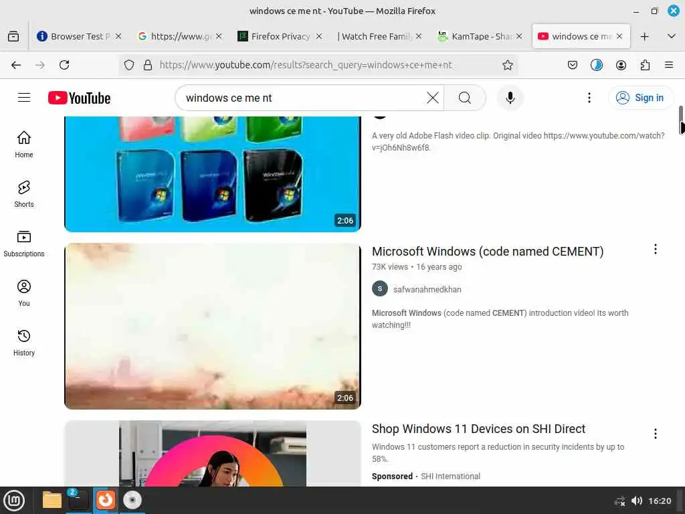Open Microsoft Windows (code named CEMENT) title
The image size is (685, 514).
click(488, 252)
